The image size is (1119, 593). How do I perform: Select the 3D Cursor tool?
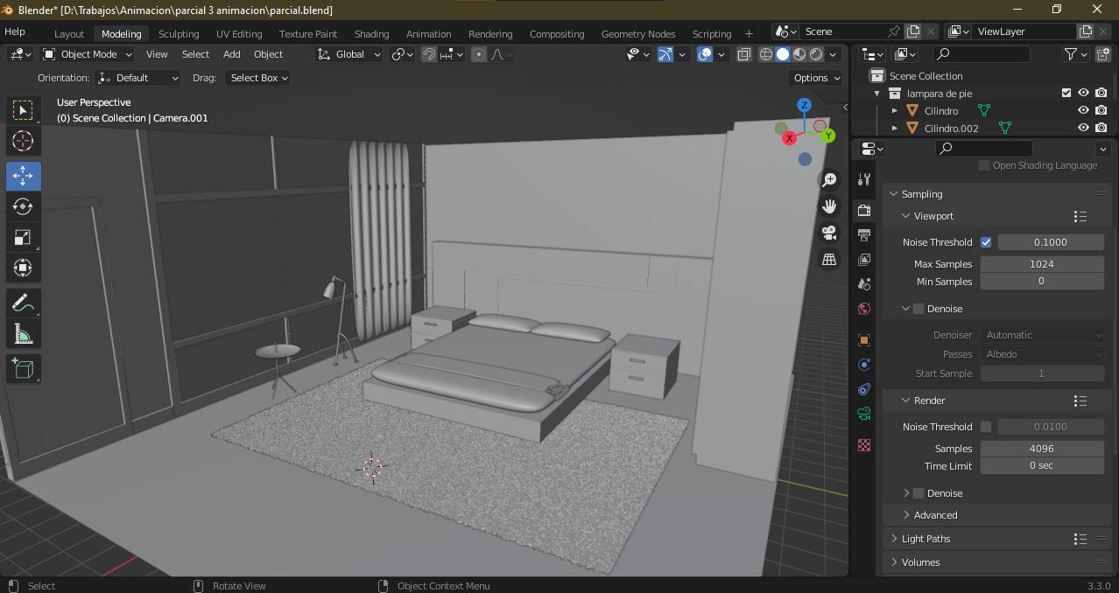[x=23, y=141]
